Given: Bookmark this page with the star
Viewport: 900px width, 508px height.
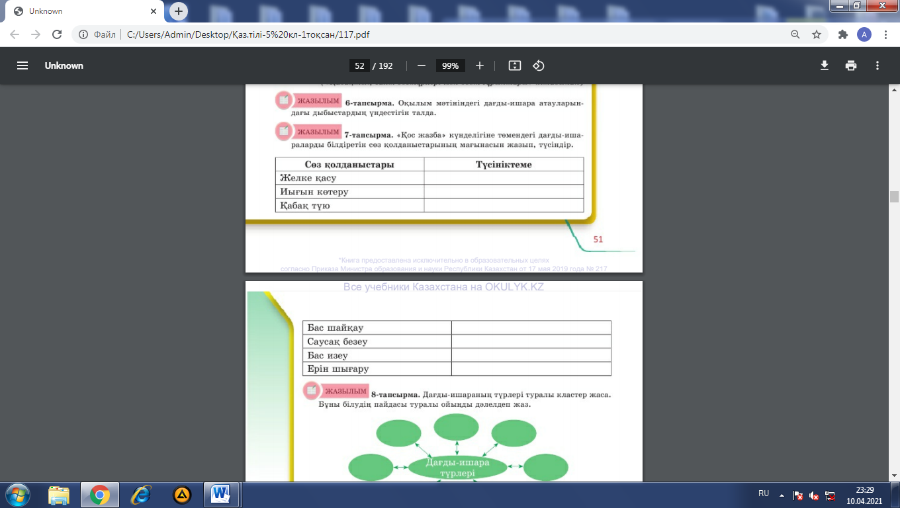Looking at the screenshot, I should (x=817, y=34).
